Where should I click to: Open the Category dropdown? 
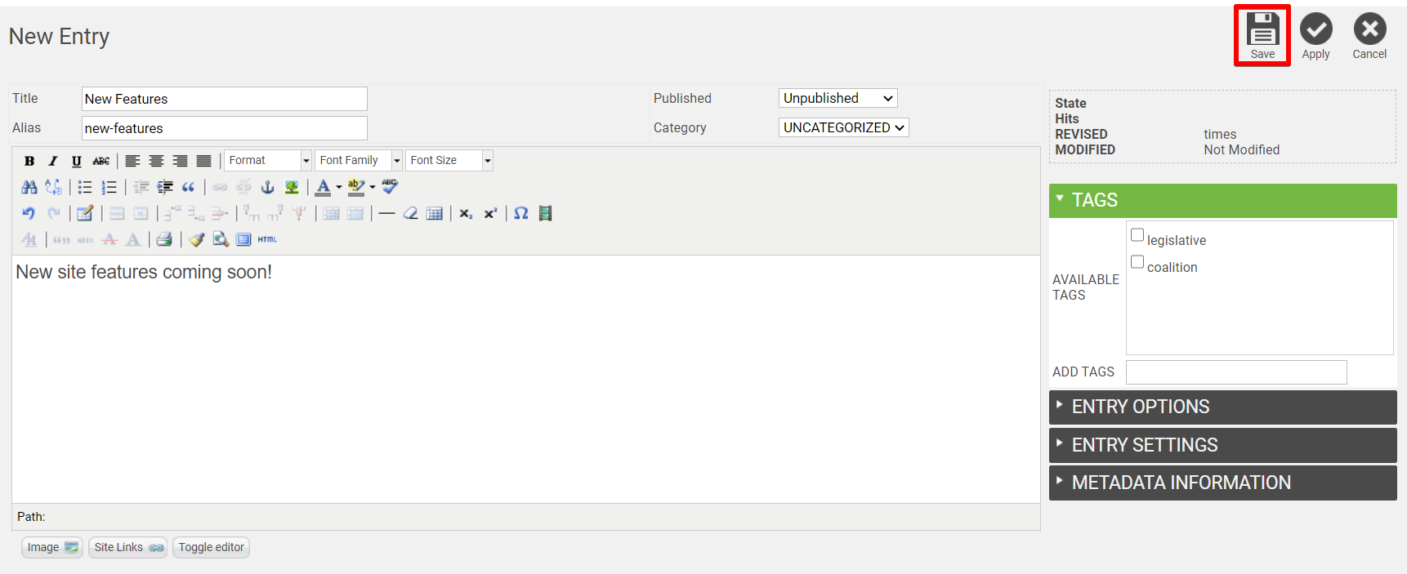(x=843, y=127)
